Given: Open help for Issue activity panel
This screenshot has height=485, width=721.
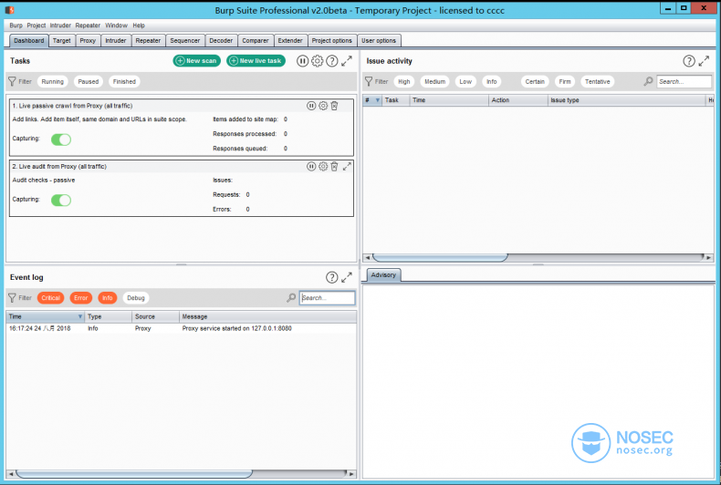Looking at the screenshot, I should 689,60.
